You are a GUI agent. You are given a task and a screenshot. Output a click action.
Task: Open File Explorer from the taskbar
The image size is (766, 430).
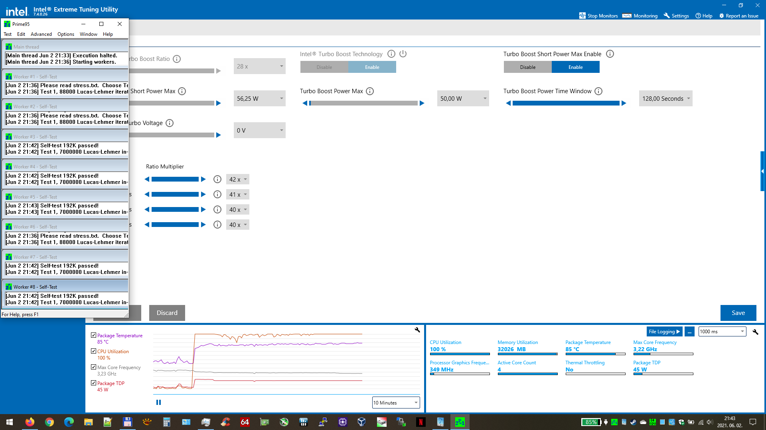88,422
